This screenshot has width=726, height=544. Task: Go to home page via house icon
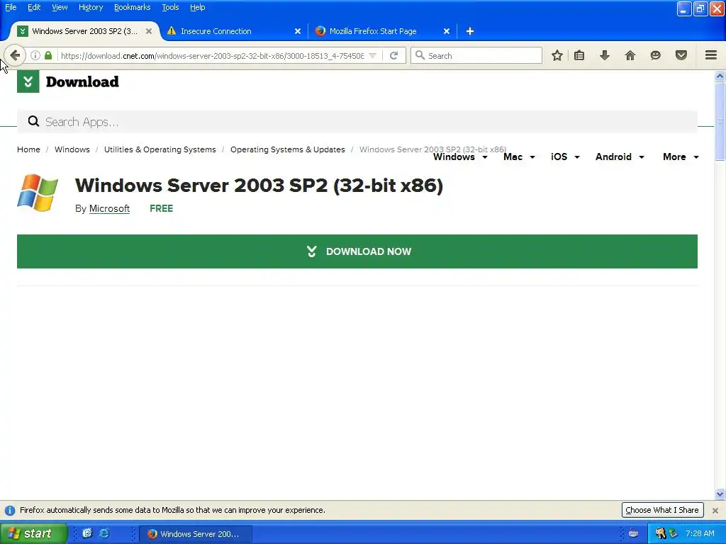[x=630, y=55]
